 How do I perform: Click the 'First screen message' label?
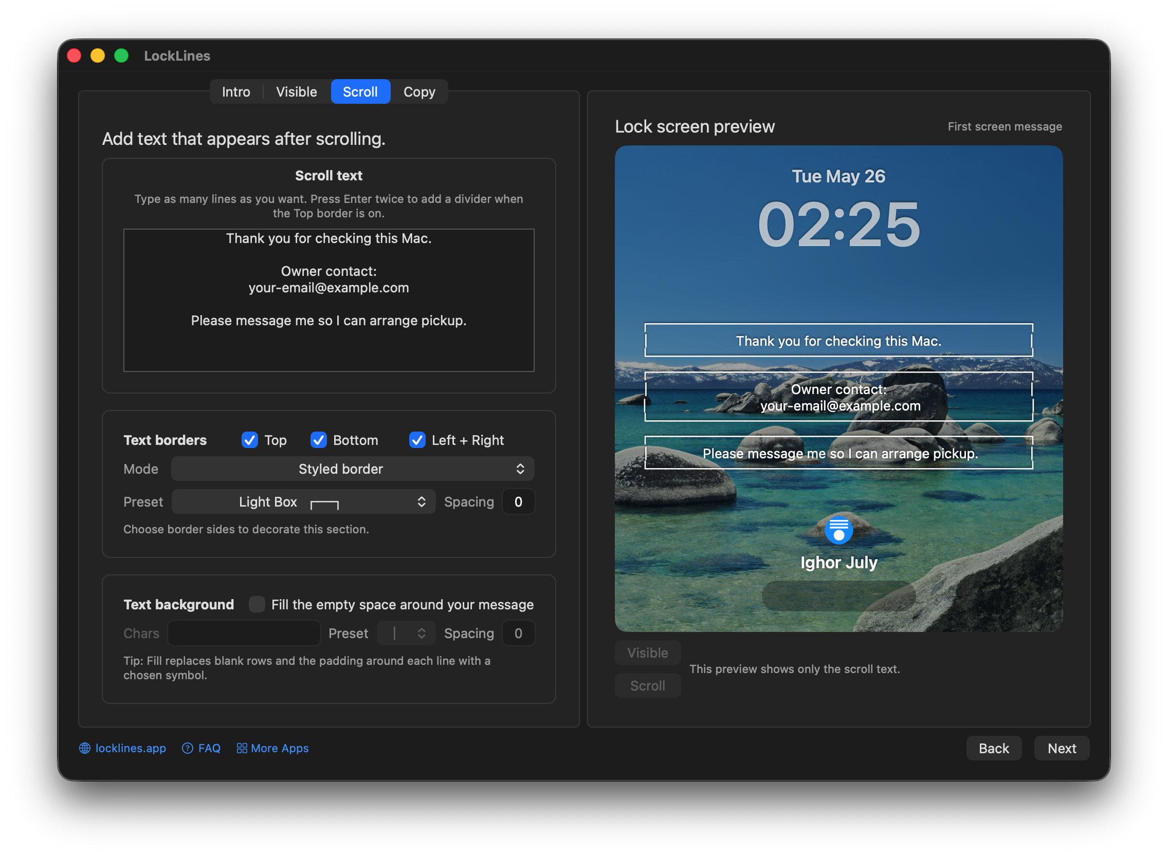(1005, 126)
